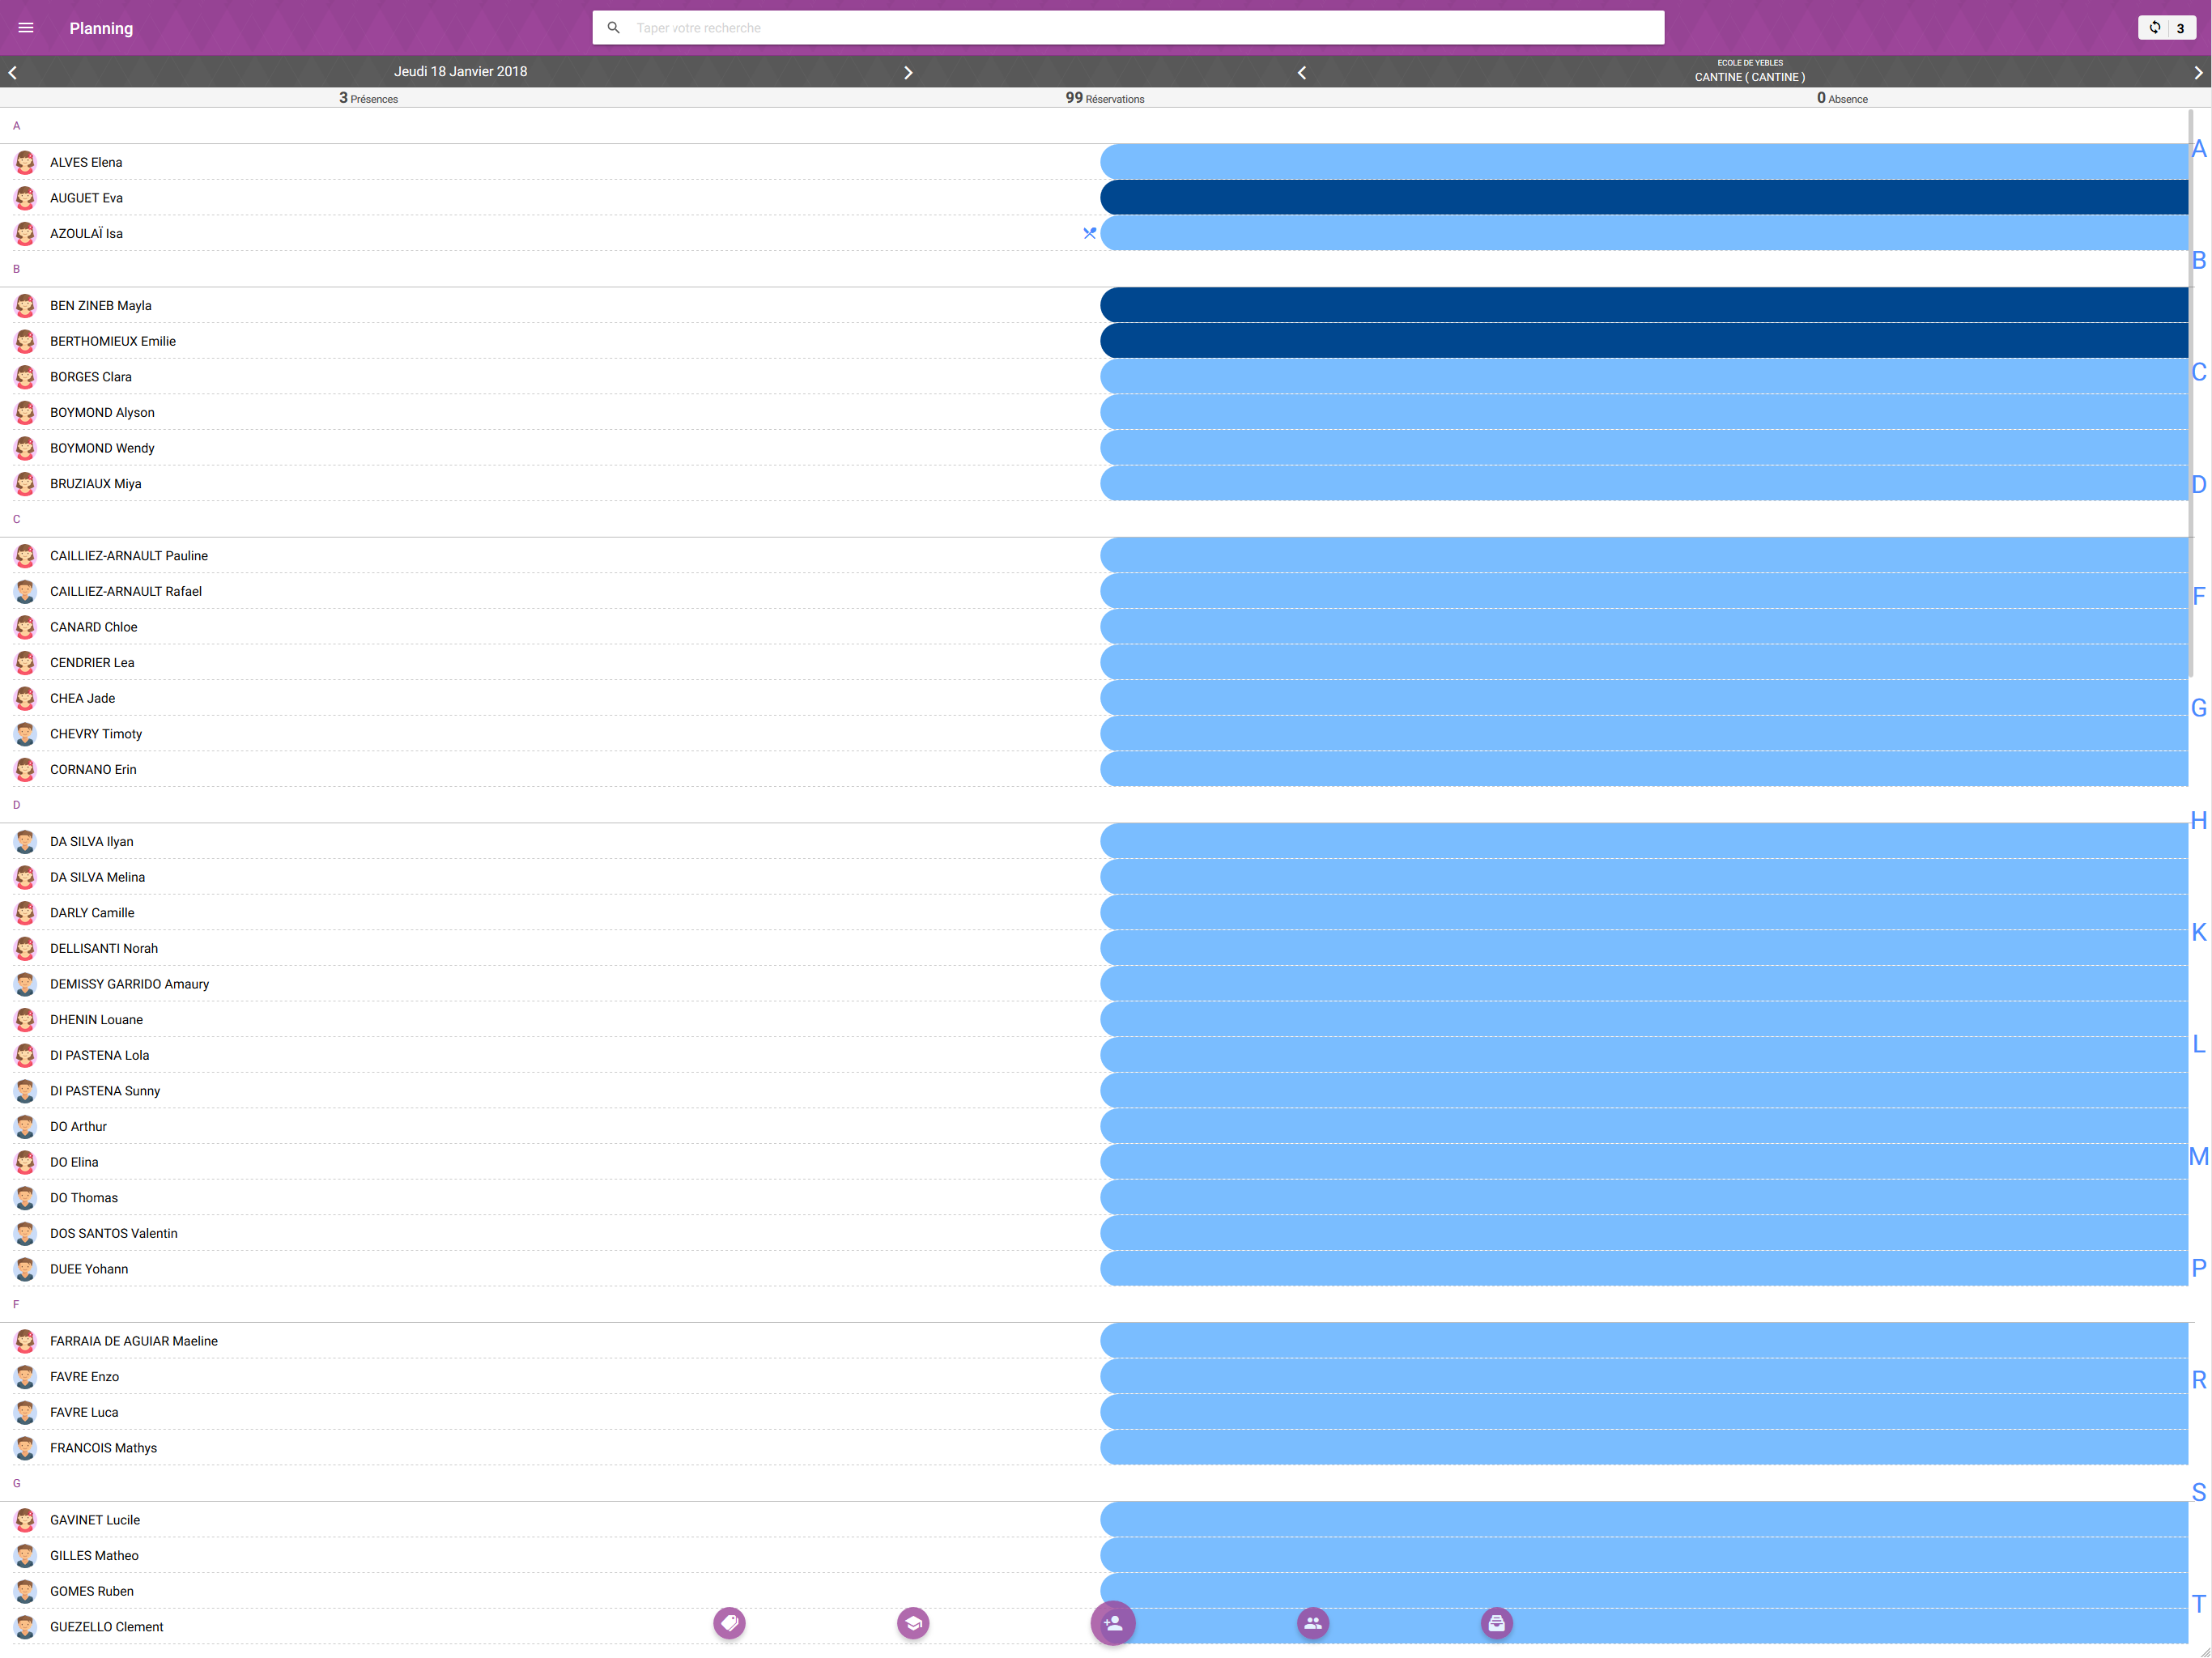Toggle presence bar for BEN ZINEB Mayla
Viewport: 2212px width, 1658px height.
click(x=1644, y=306)
